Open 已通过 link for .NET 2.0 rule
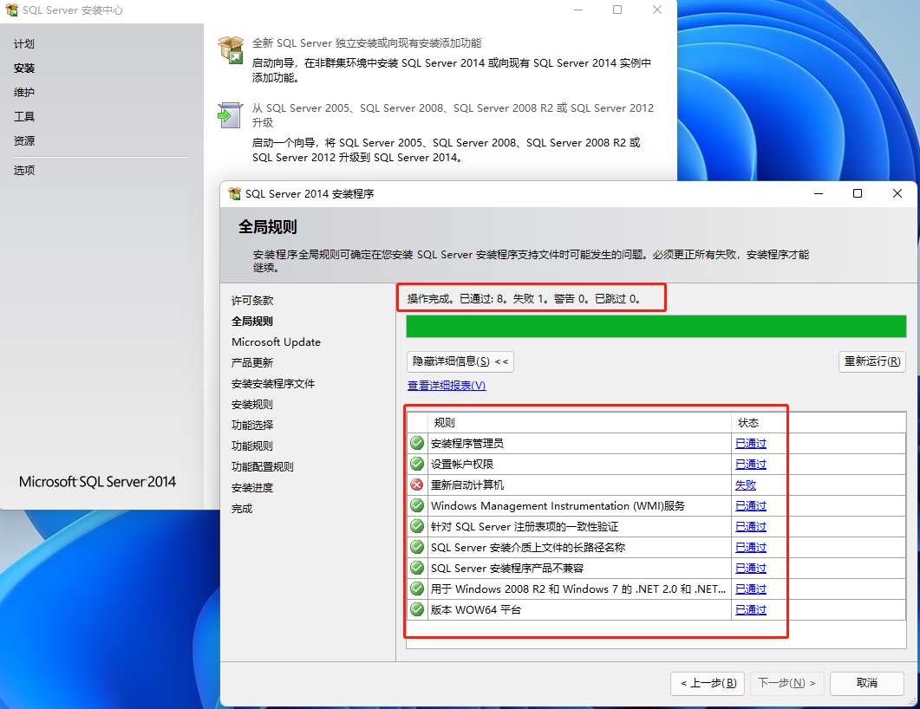Screen dimensions: 920x709 [751, 589]
